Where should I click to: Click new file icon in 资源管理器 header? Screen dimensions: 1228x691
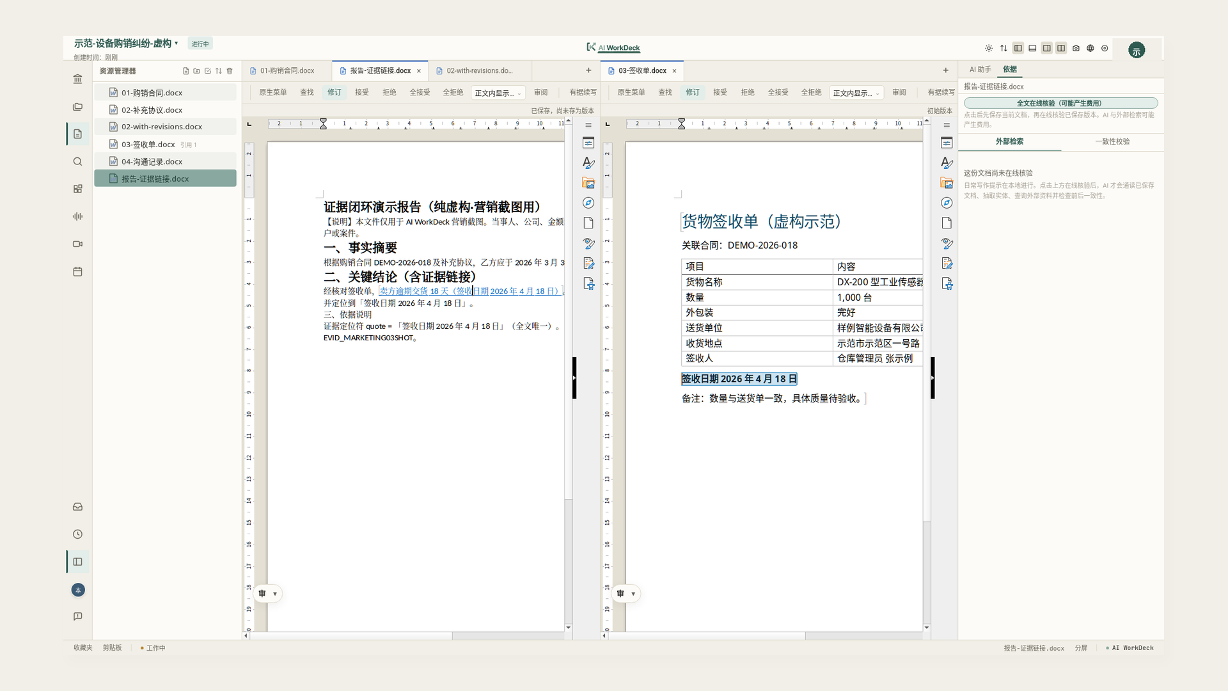coord(186,71)
